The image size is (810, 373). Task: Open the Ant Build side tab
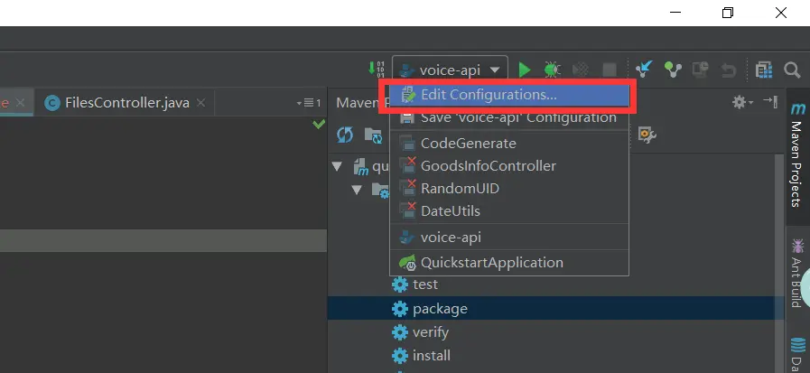[797, 273]
